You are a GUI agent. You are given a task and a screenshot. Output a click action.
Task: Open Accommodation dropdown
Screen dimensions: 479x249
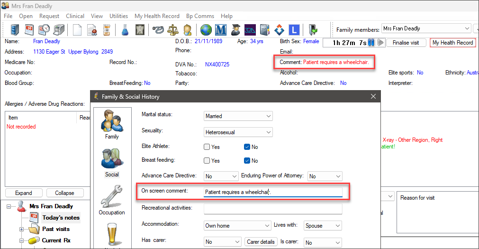click(x=237, y=226)
